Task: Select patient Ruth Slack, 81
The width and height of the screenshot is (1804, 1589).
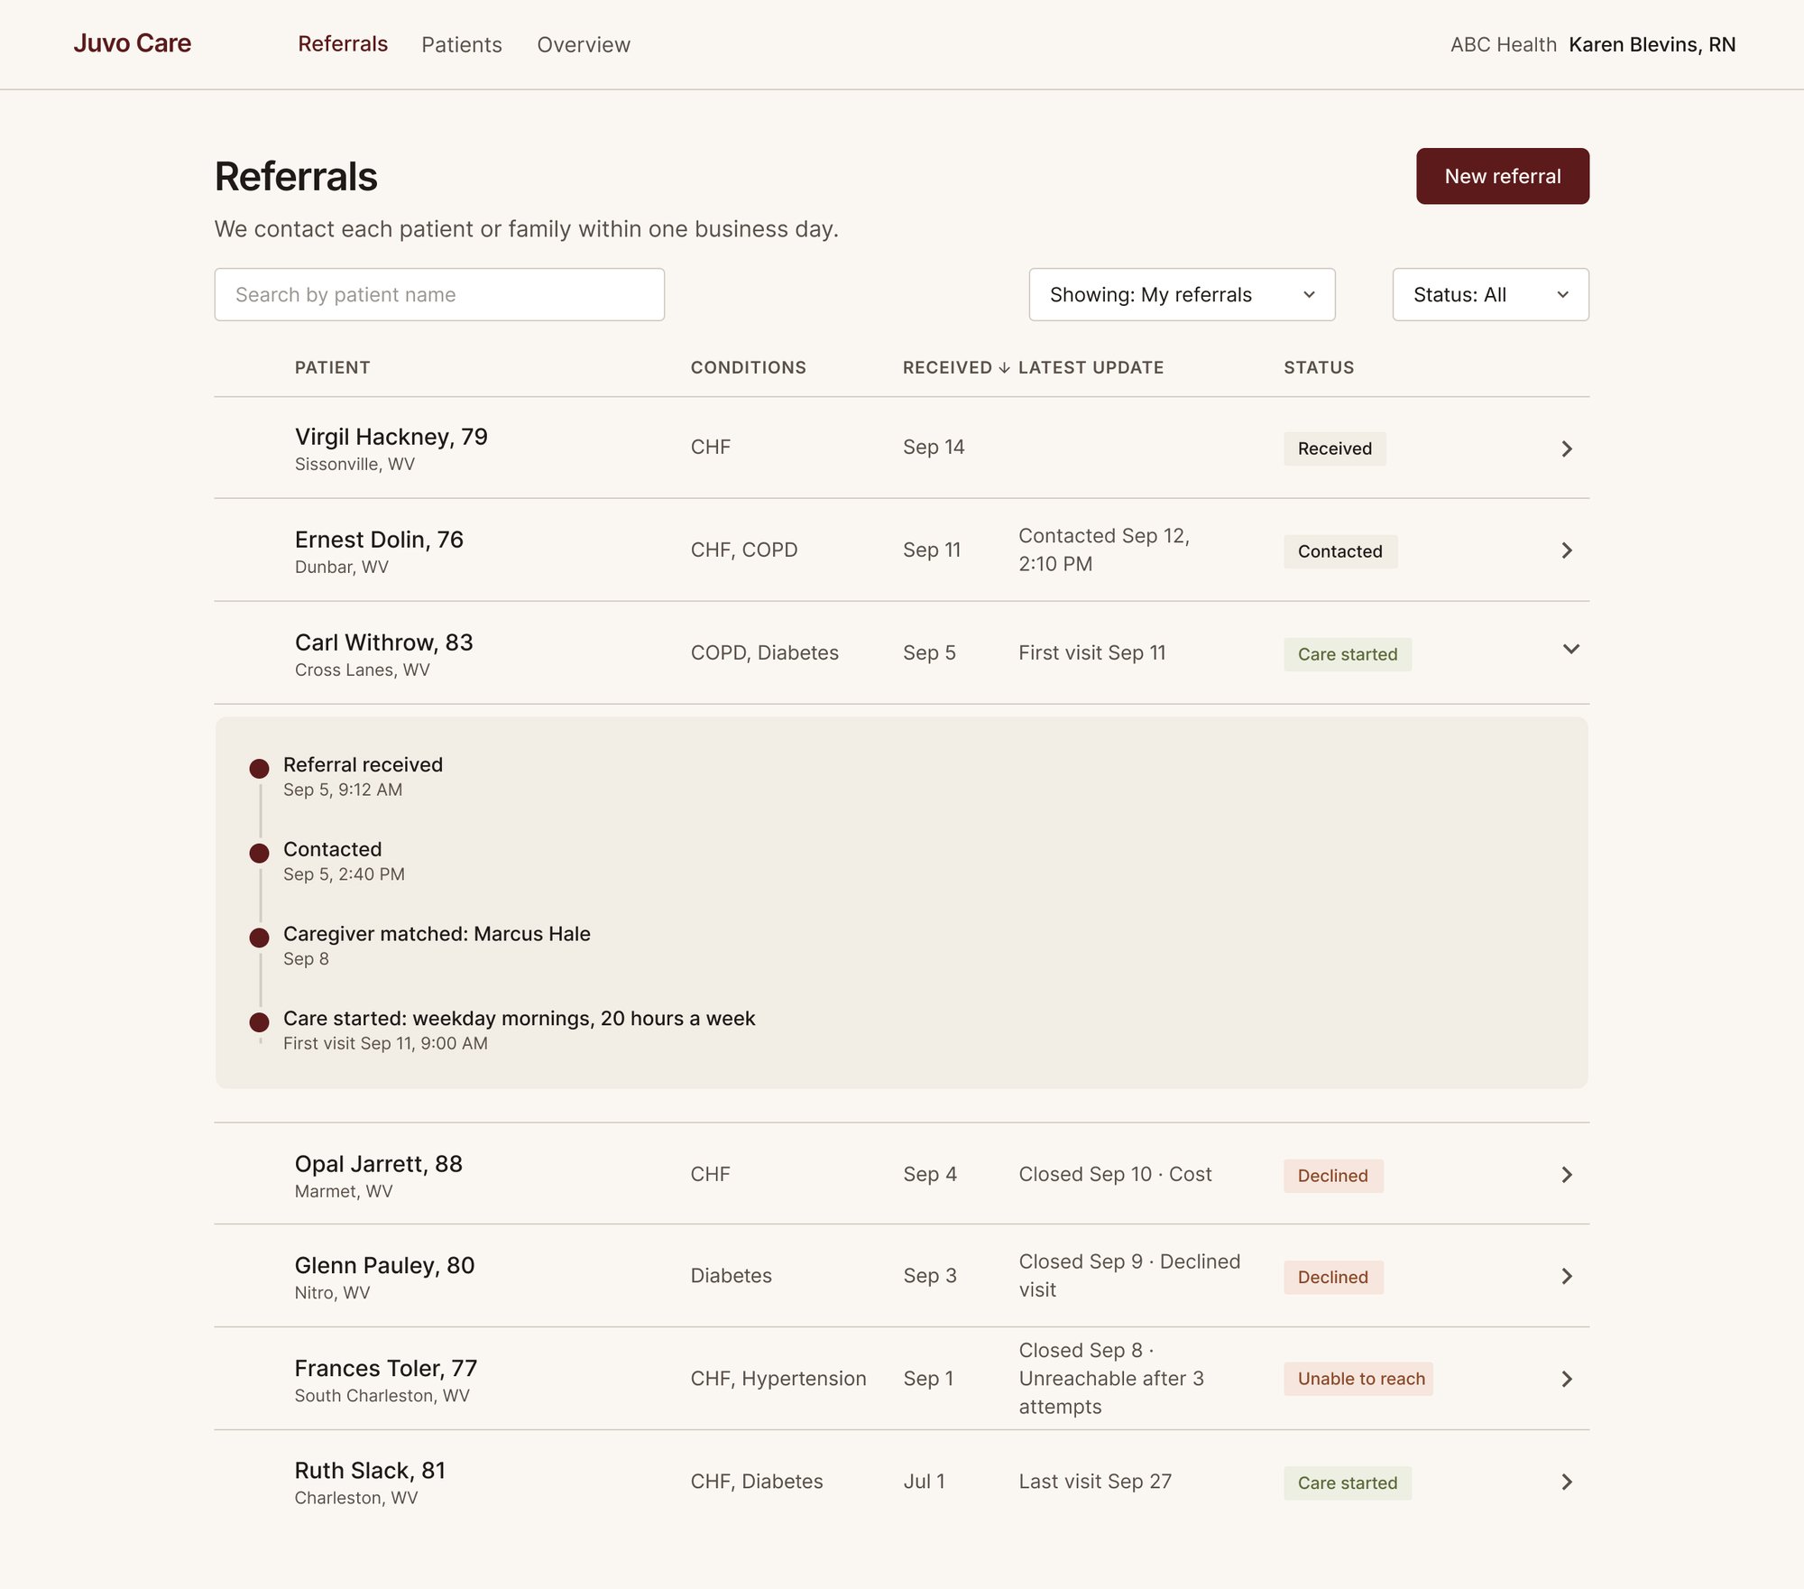Action: [x=370, y=1471]
